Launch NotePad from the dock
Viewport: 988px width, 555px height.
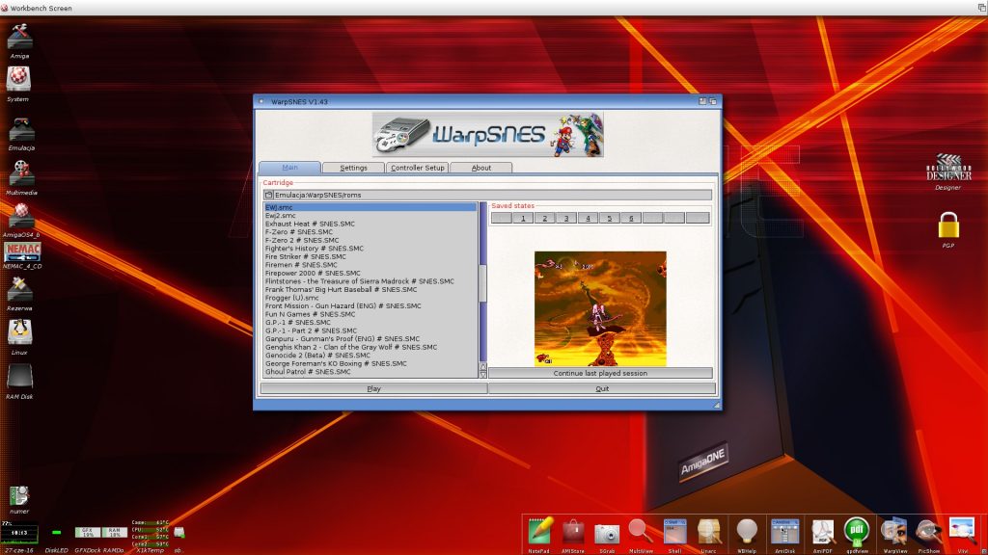[x=540, y=531]
